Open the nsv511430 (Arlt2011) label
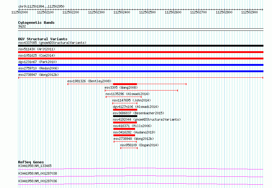The width and height of the screenshot is (272, 188). click(x=37, y=49)
